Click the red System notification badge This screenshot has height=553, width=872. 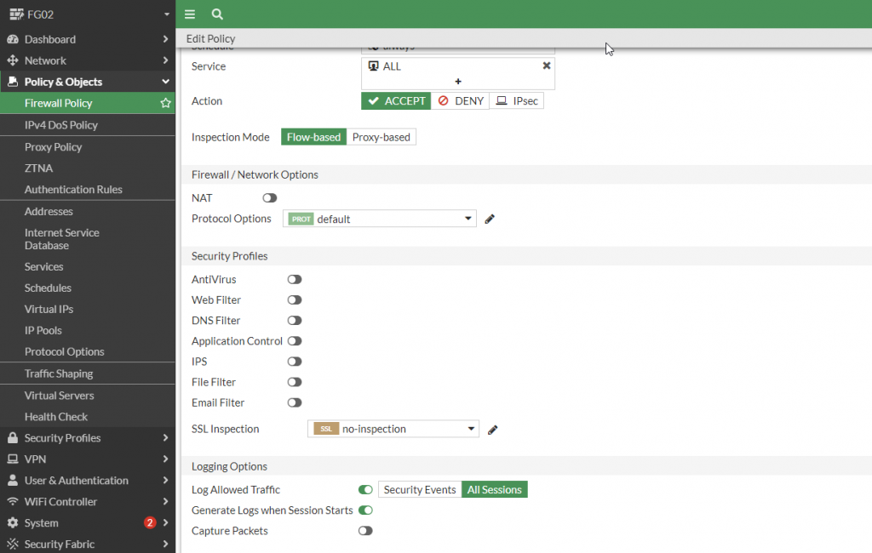click(150, 522)
